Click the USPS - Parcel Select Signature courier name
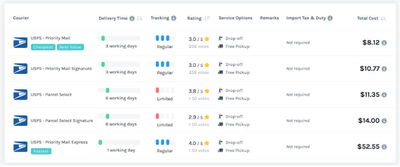Image resolution: width=400 pixels, height=167 pixels. tap(62, 121)
